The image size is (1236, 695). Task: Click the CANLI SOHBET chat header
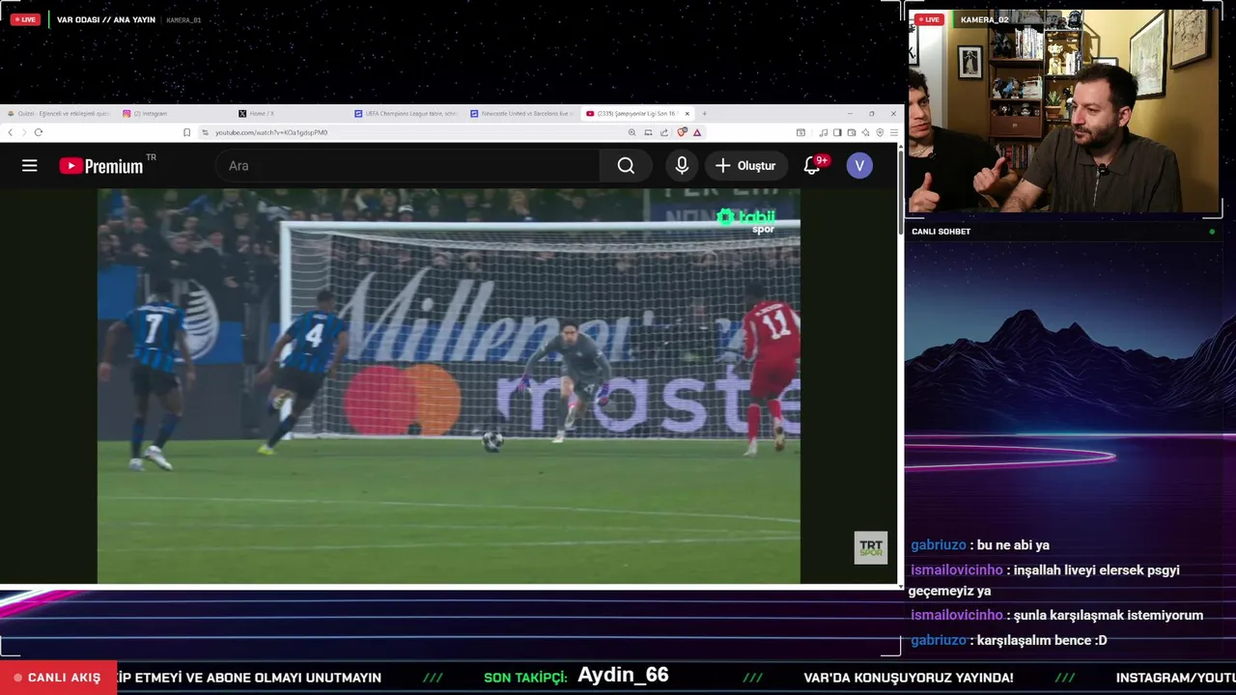point(941,232)
